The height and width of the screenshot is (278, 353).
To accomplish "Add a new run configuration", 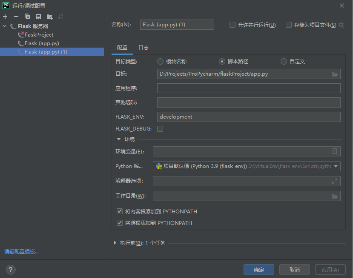I will pos(5,17).
